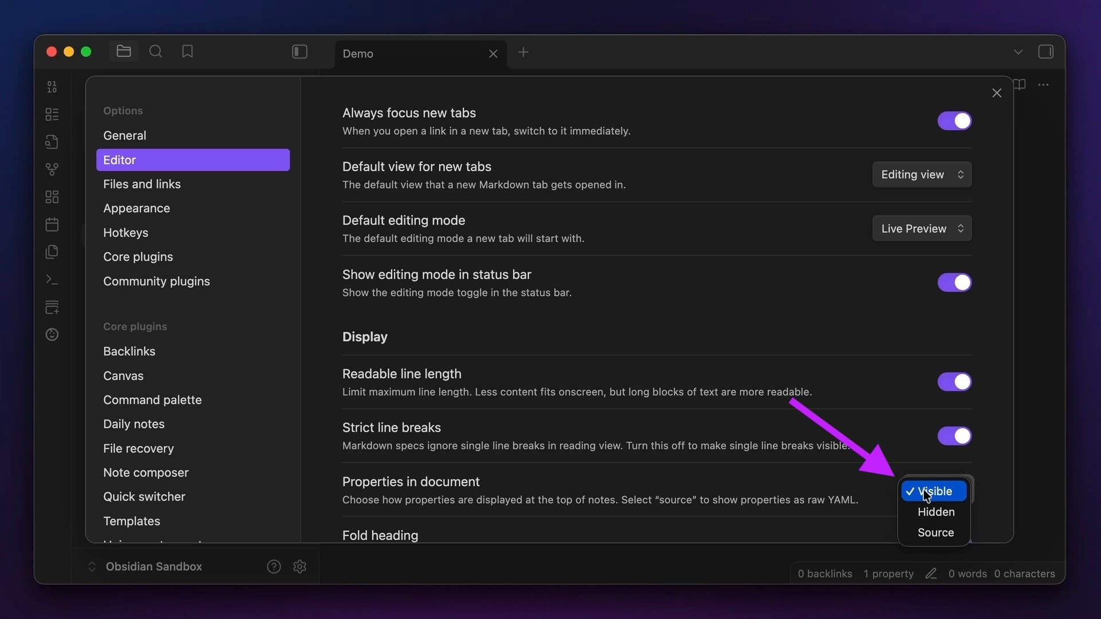Open the graph view ribbon icon
1101x619 pixels.
(52, 169)
